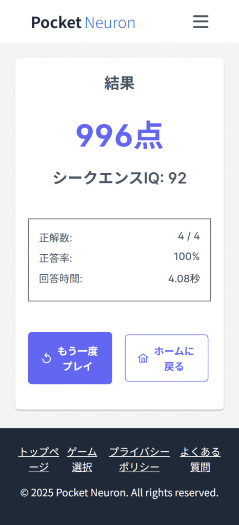Click the house icon in the home button
Screen dimensions: 239x525
143,358
